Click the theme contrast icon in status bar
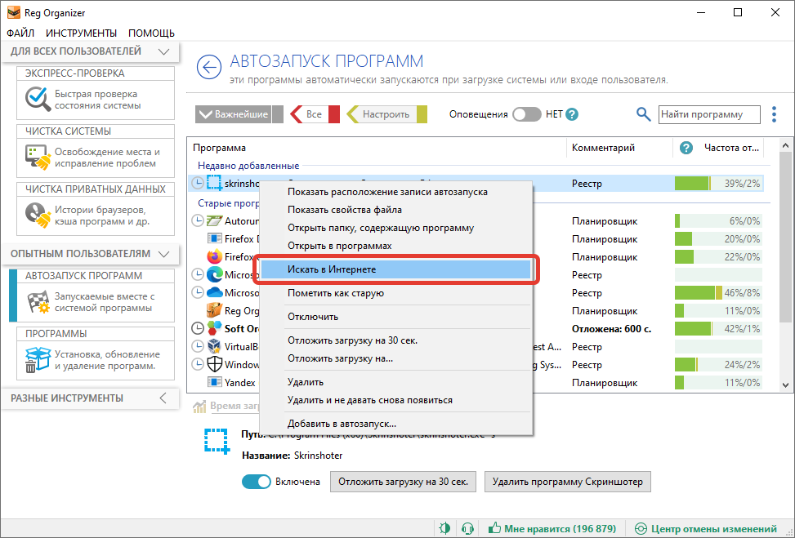Viewport: 795px width, 538px height. 444,528
